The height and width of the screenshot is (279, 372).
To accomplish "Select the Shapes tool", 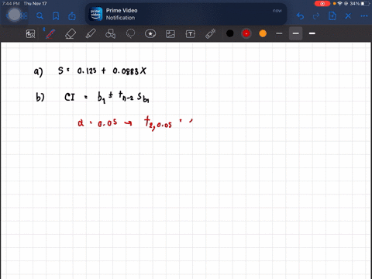I will click(110, 34).
